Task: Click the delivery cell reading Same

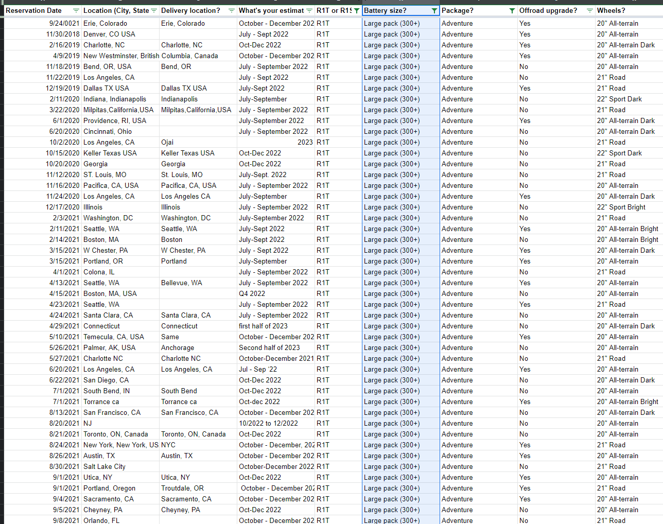Action: click(x=198, y=337)
